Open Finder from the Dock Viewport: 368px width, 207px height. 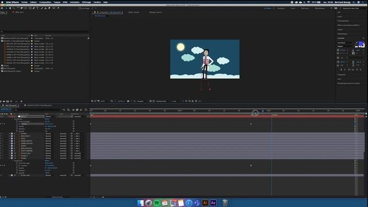tap(140, 203)
